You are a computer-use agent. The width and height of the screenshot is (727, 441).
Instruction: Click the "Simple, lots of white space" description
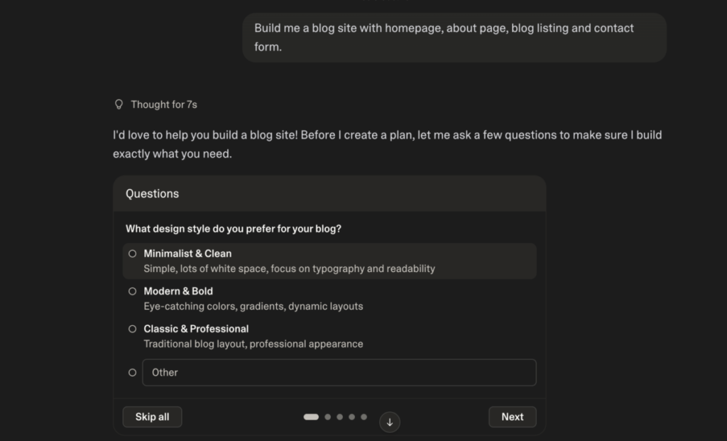tap(289, 269)
